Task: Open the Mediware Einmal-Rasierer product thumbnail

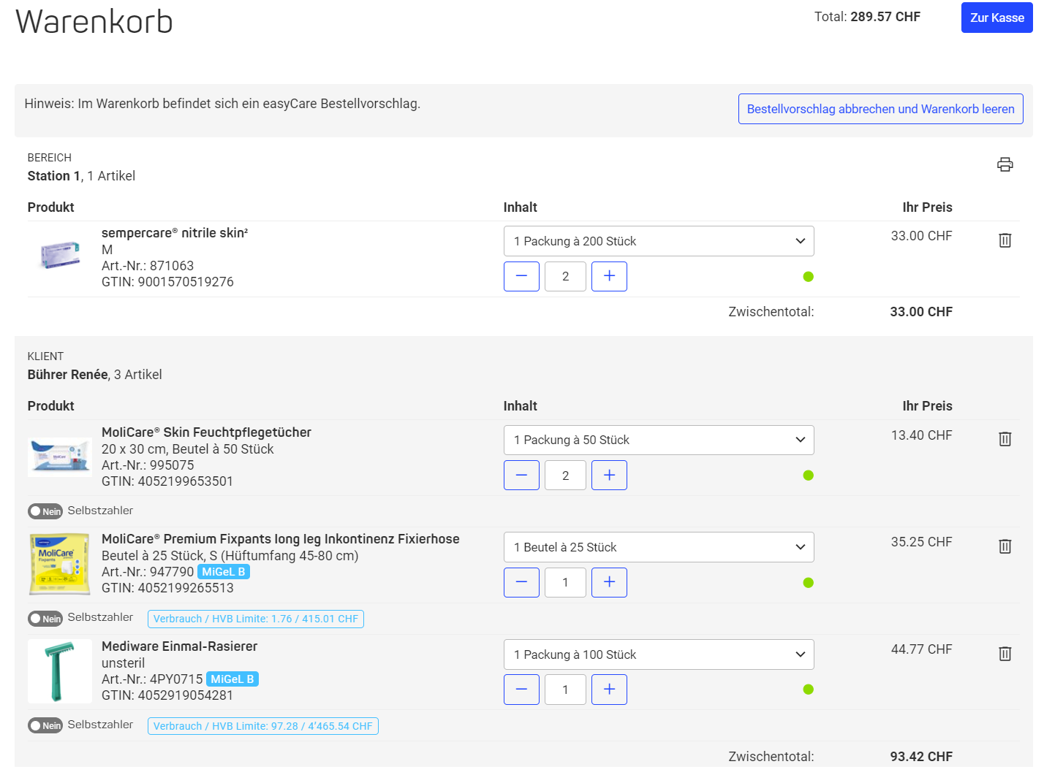Action: pos(60,671)
